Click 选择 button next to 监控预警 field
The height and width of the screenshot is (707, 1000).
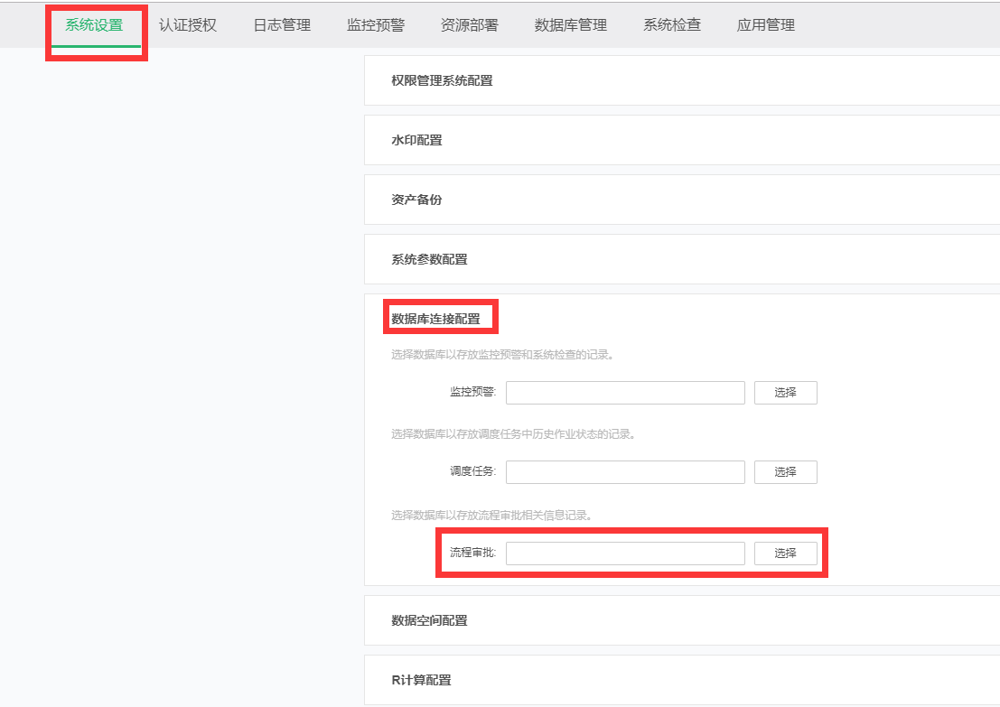pos(785,393)
